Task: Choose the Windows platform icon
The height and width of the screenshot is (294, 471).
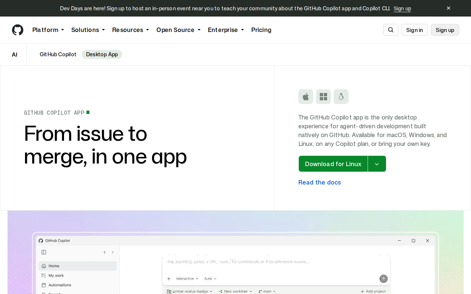Action: (323, 97)
